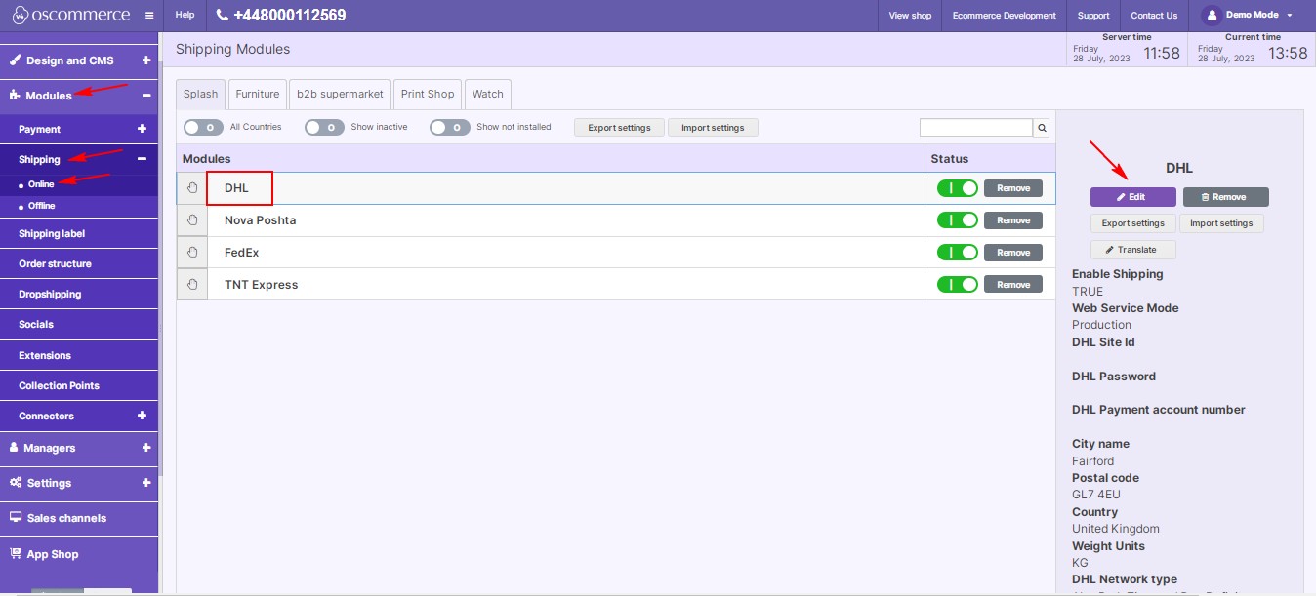Click Import settings above the modules table

[713, 128]
